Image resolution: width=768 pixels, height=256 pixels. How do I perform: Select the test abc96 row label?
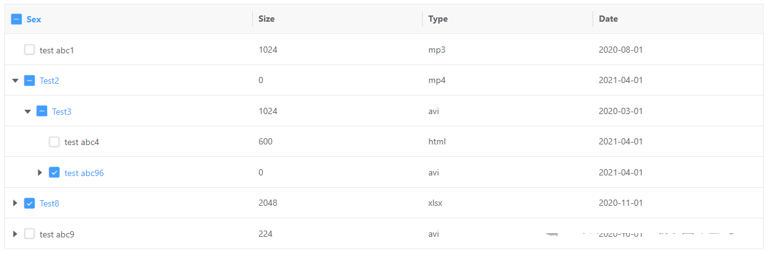pos(84,173)
